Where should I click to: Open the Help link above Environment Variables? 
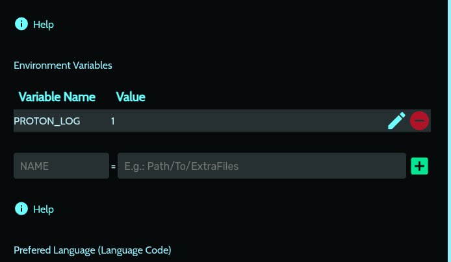(44, 25)
